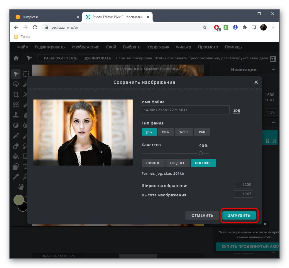Collapse the layers panel below navigation

(x=273, y=122)
